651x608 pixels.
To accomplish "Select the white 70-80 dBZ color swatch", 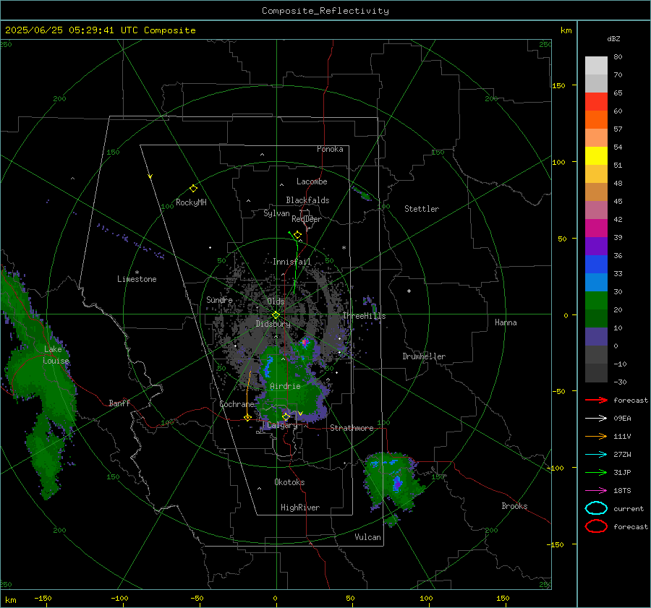I will point(596,66).
